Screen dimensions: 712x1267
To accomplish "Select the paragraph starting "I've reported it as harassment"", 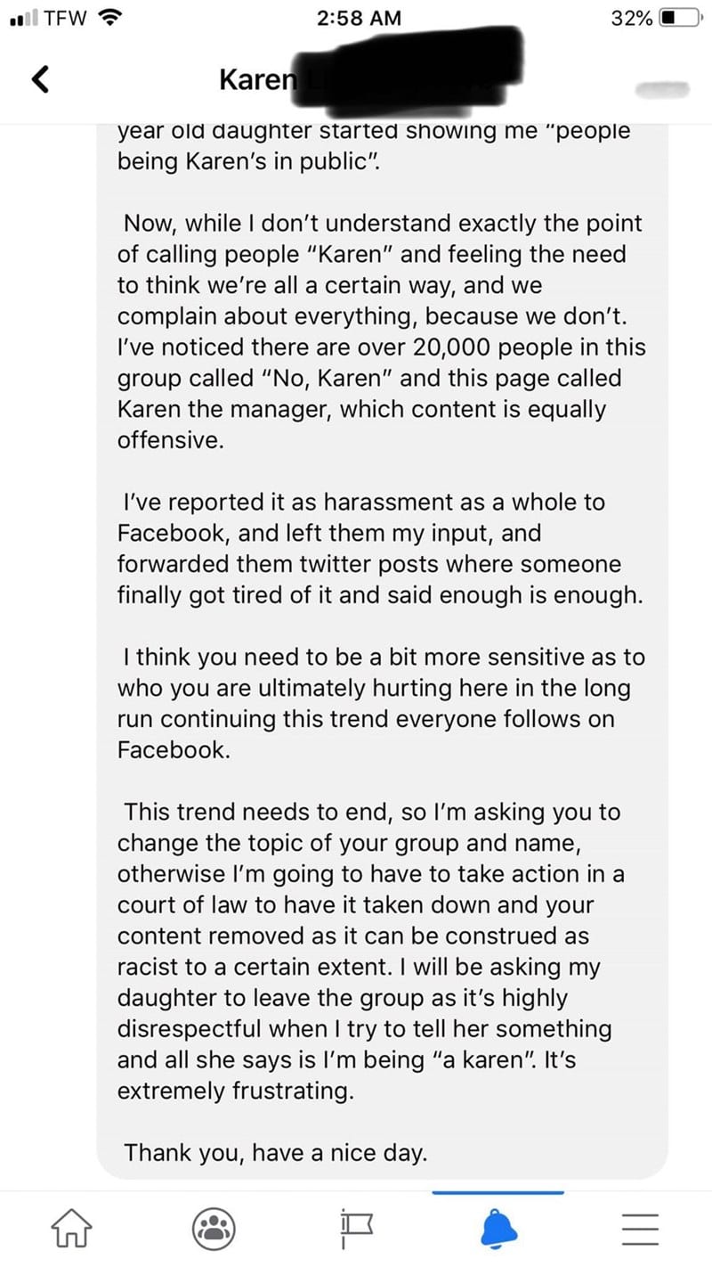I will tap(379, 549).
